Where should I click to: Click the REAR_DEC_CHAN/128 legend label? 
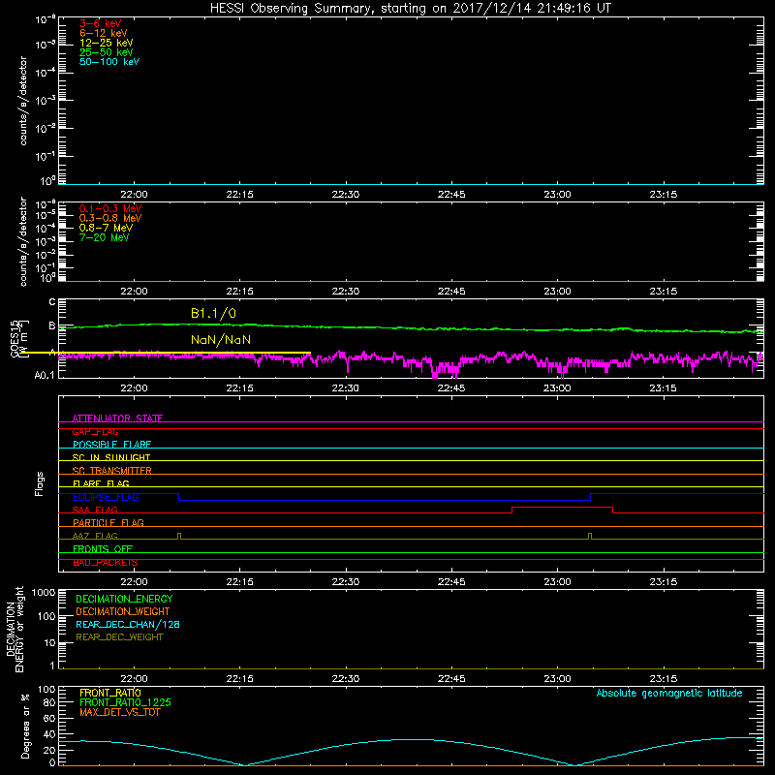128,625
